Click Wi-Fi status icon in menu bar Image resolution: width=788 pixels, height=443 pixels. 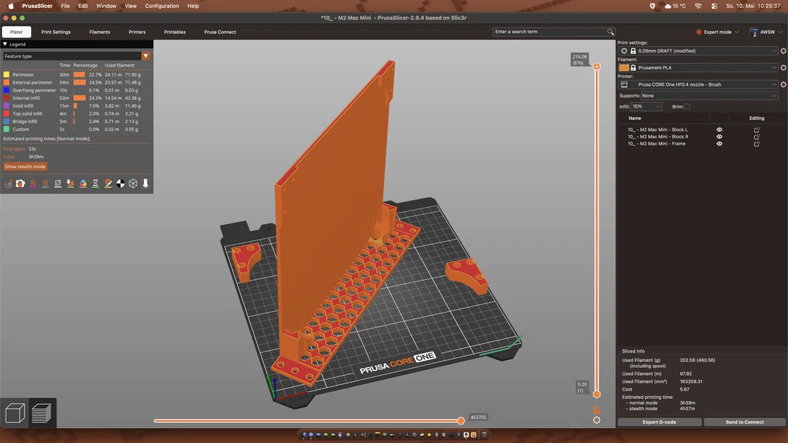coord(698,6)
